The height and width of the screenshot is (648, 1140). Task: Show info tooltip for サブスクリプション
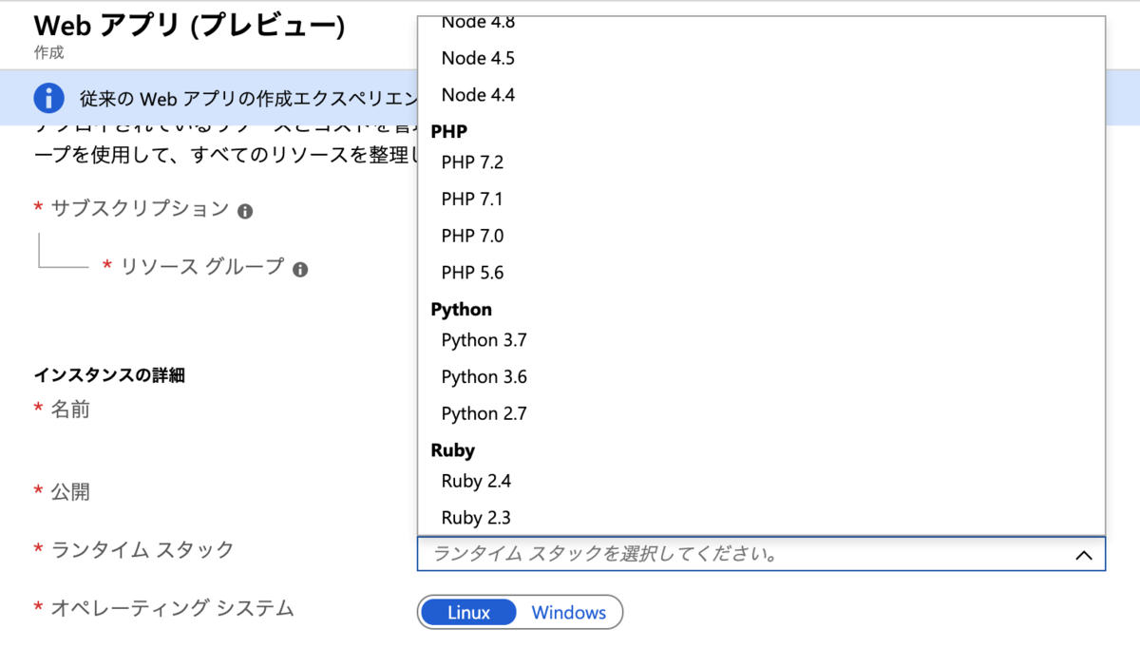(x=245, y=211)
